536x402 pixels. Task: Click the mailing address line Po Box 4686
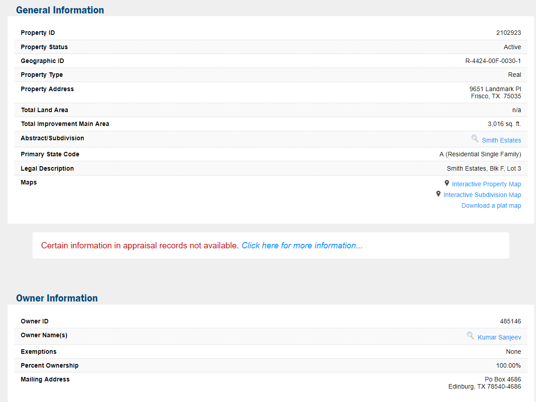tap(503, 379)
